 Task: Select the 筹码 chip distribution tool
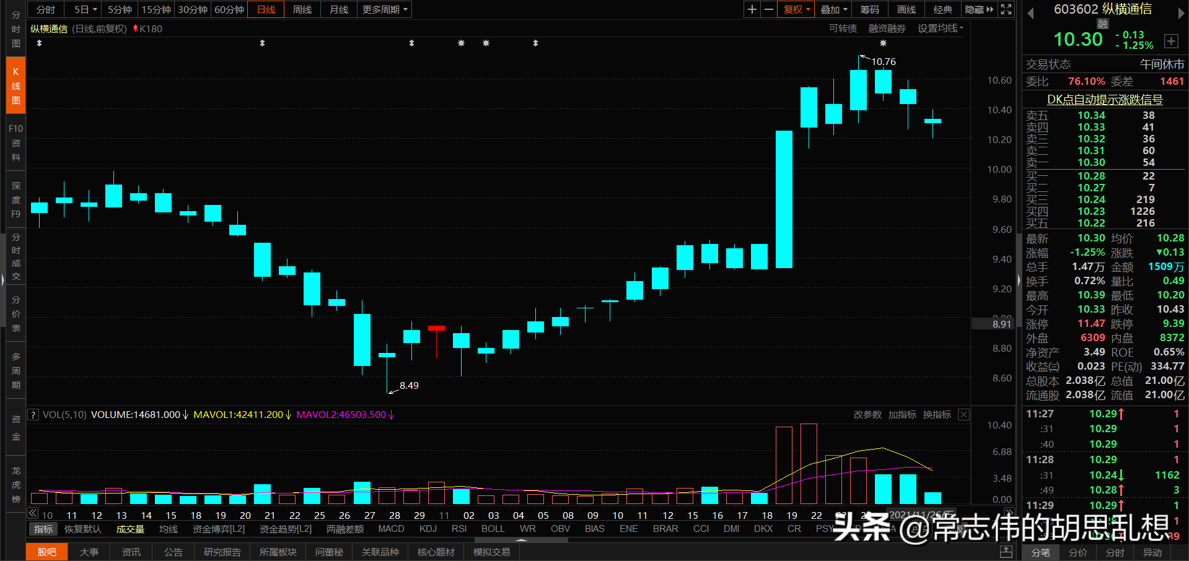click(x=869, y=9)
